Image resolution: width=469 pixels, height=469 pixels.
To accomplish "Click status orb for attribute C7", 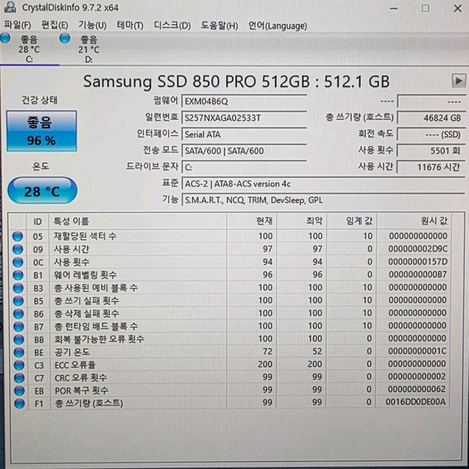I will (19, 378).
